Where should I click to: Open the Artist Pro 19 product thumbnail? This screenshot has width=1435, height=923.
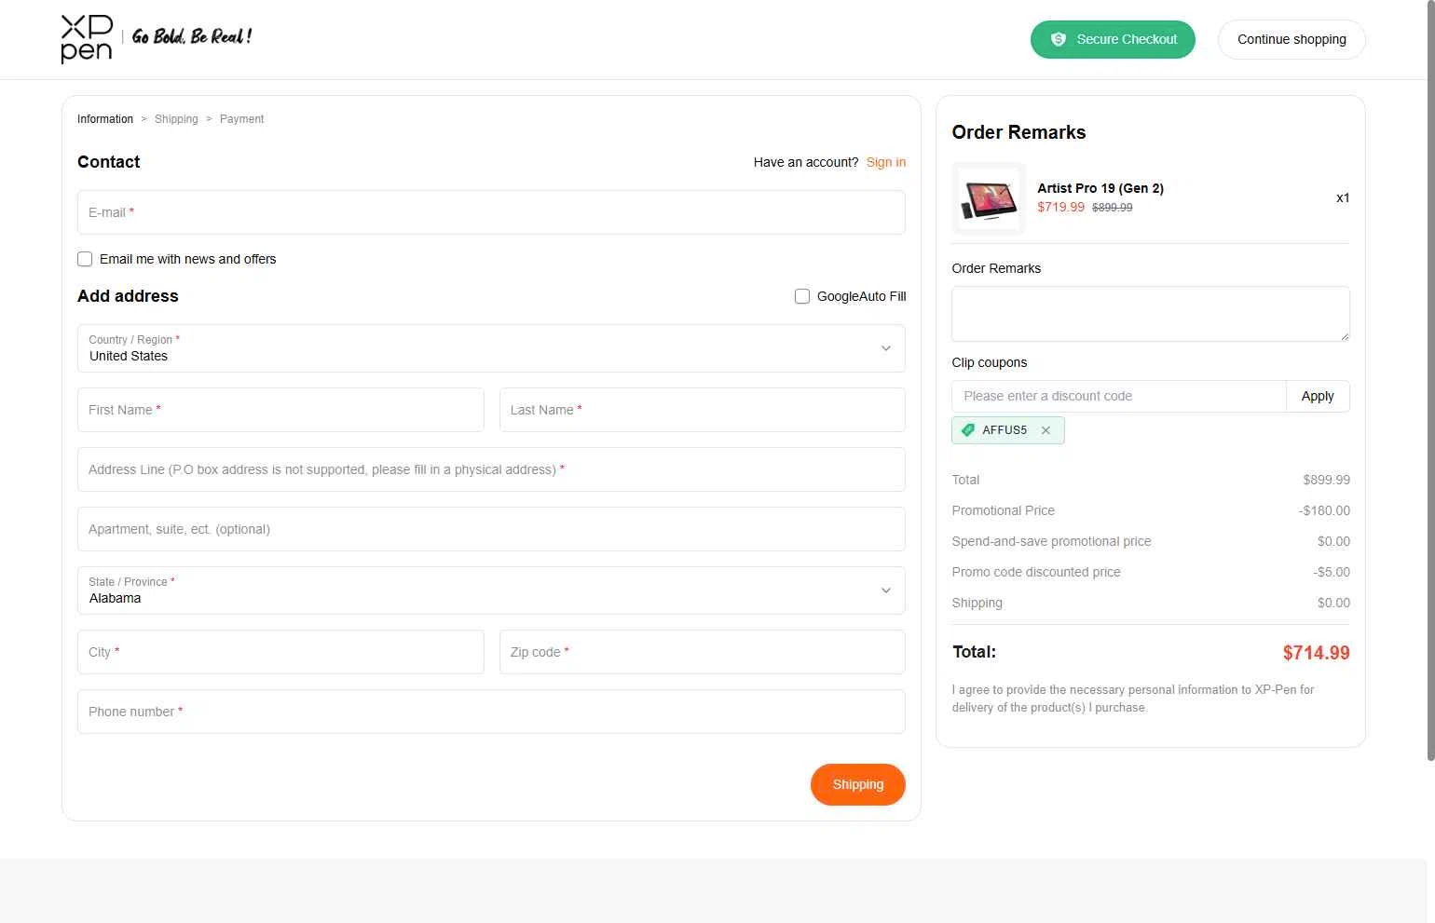click(989, 198)
